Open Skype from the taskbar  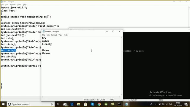92,104
